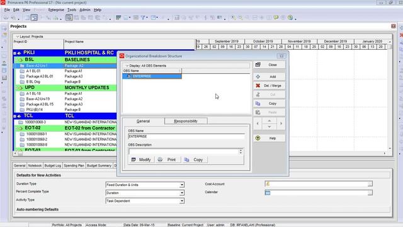Open the Budget Log tab

tap(53, 165)
